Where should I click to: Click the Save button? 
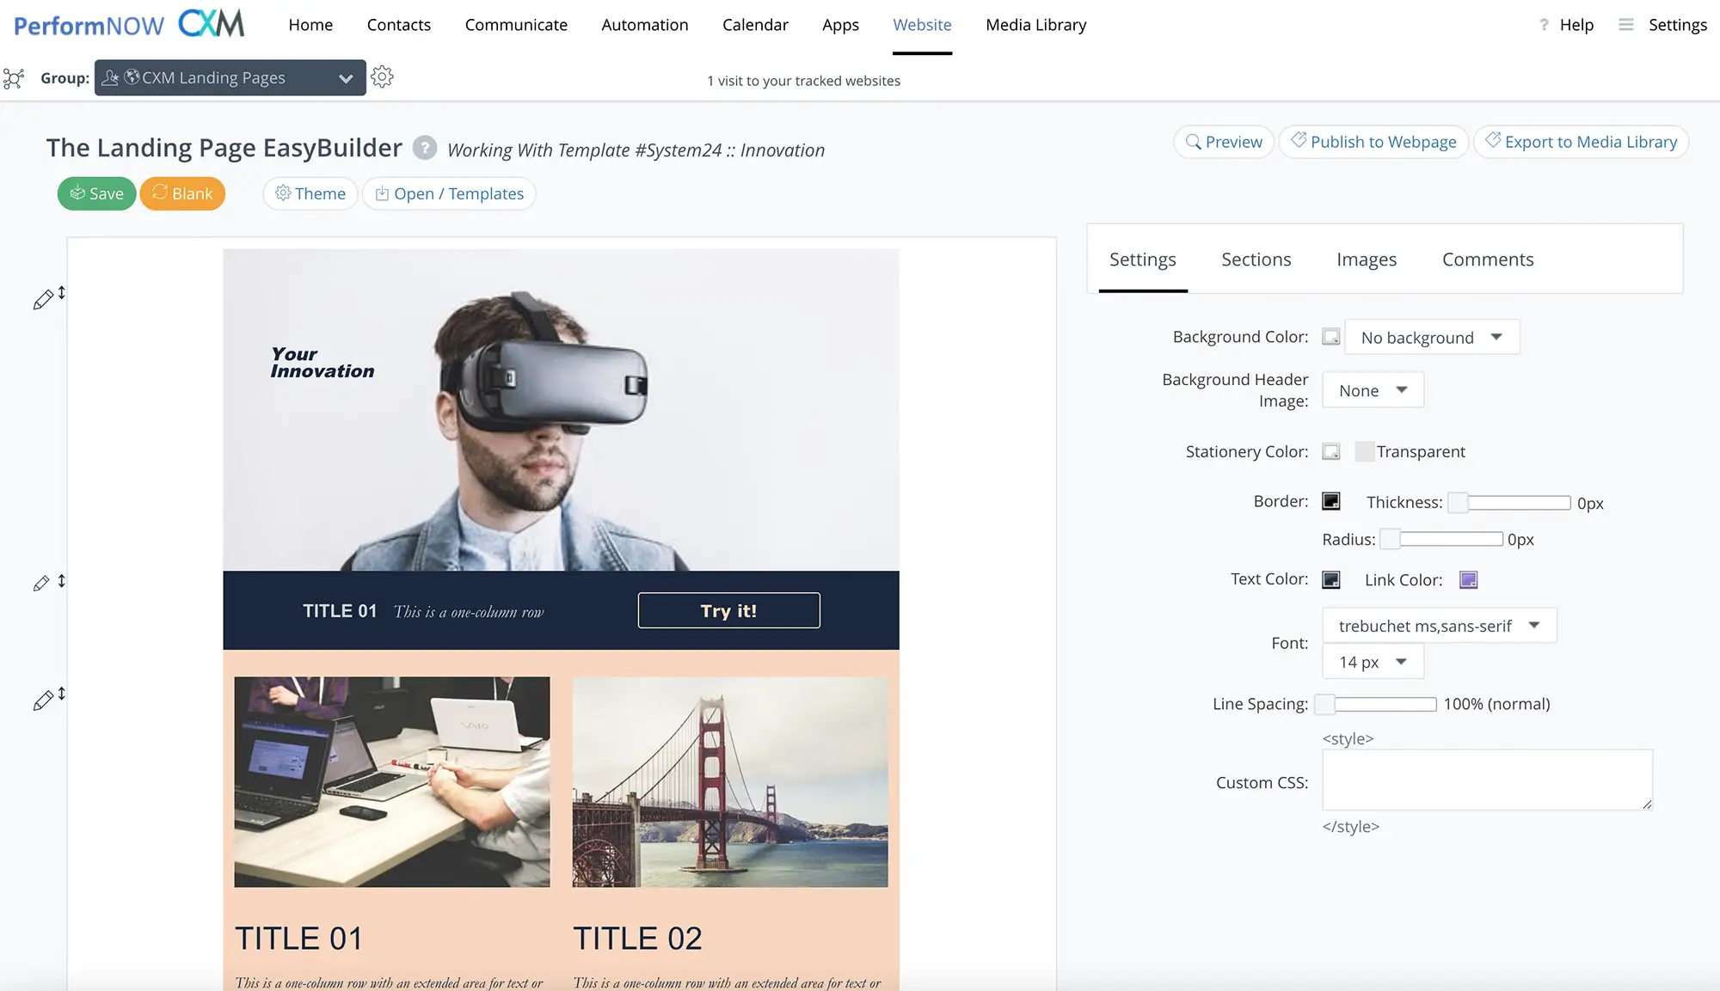tap(96, 193)
